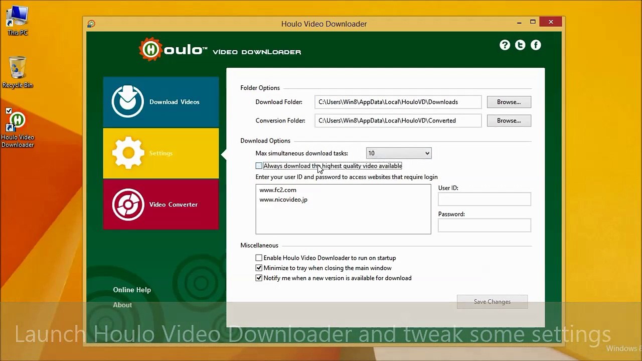Switch to Download Videos tab

point(161,102)
